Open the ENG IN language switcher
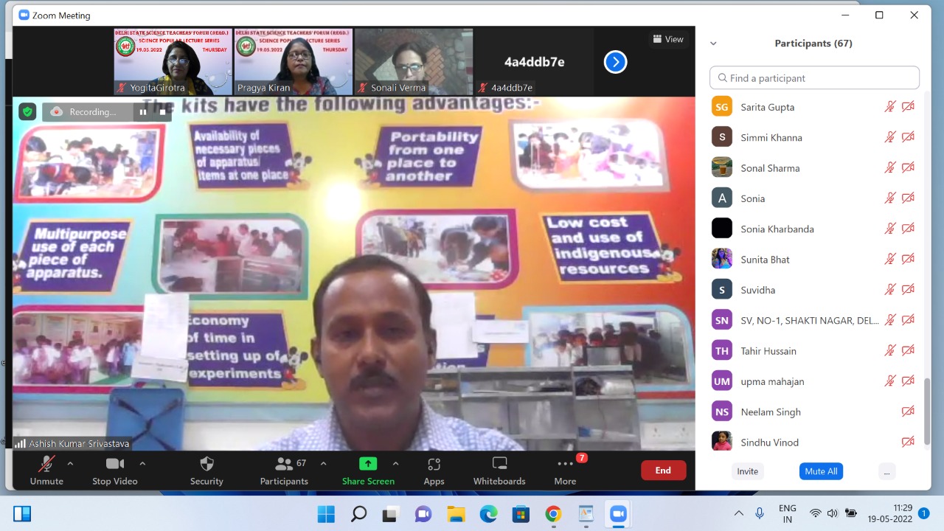Viewport: 944px width, 531px height. click(787, 513)
